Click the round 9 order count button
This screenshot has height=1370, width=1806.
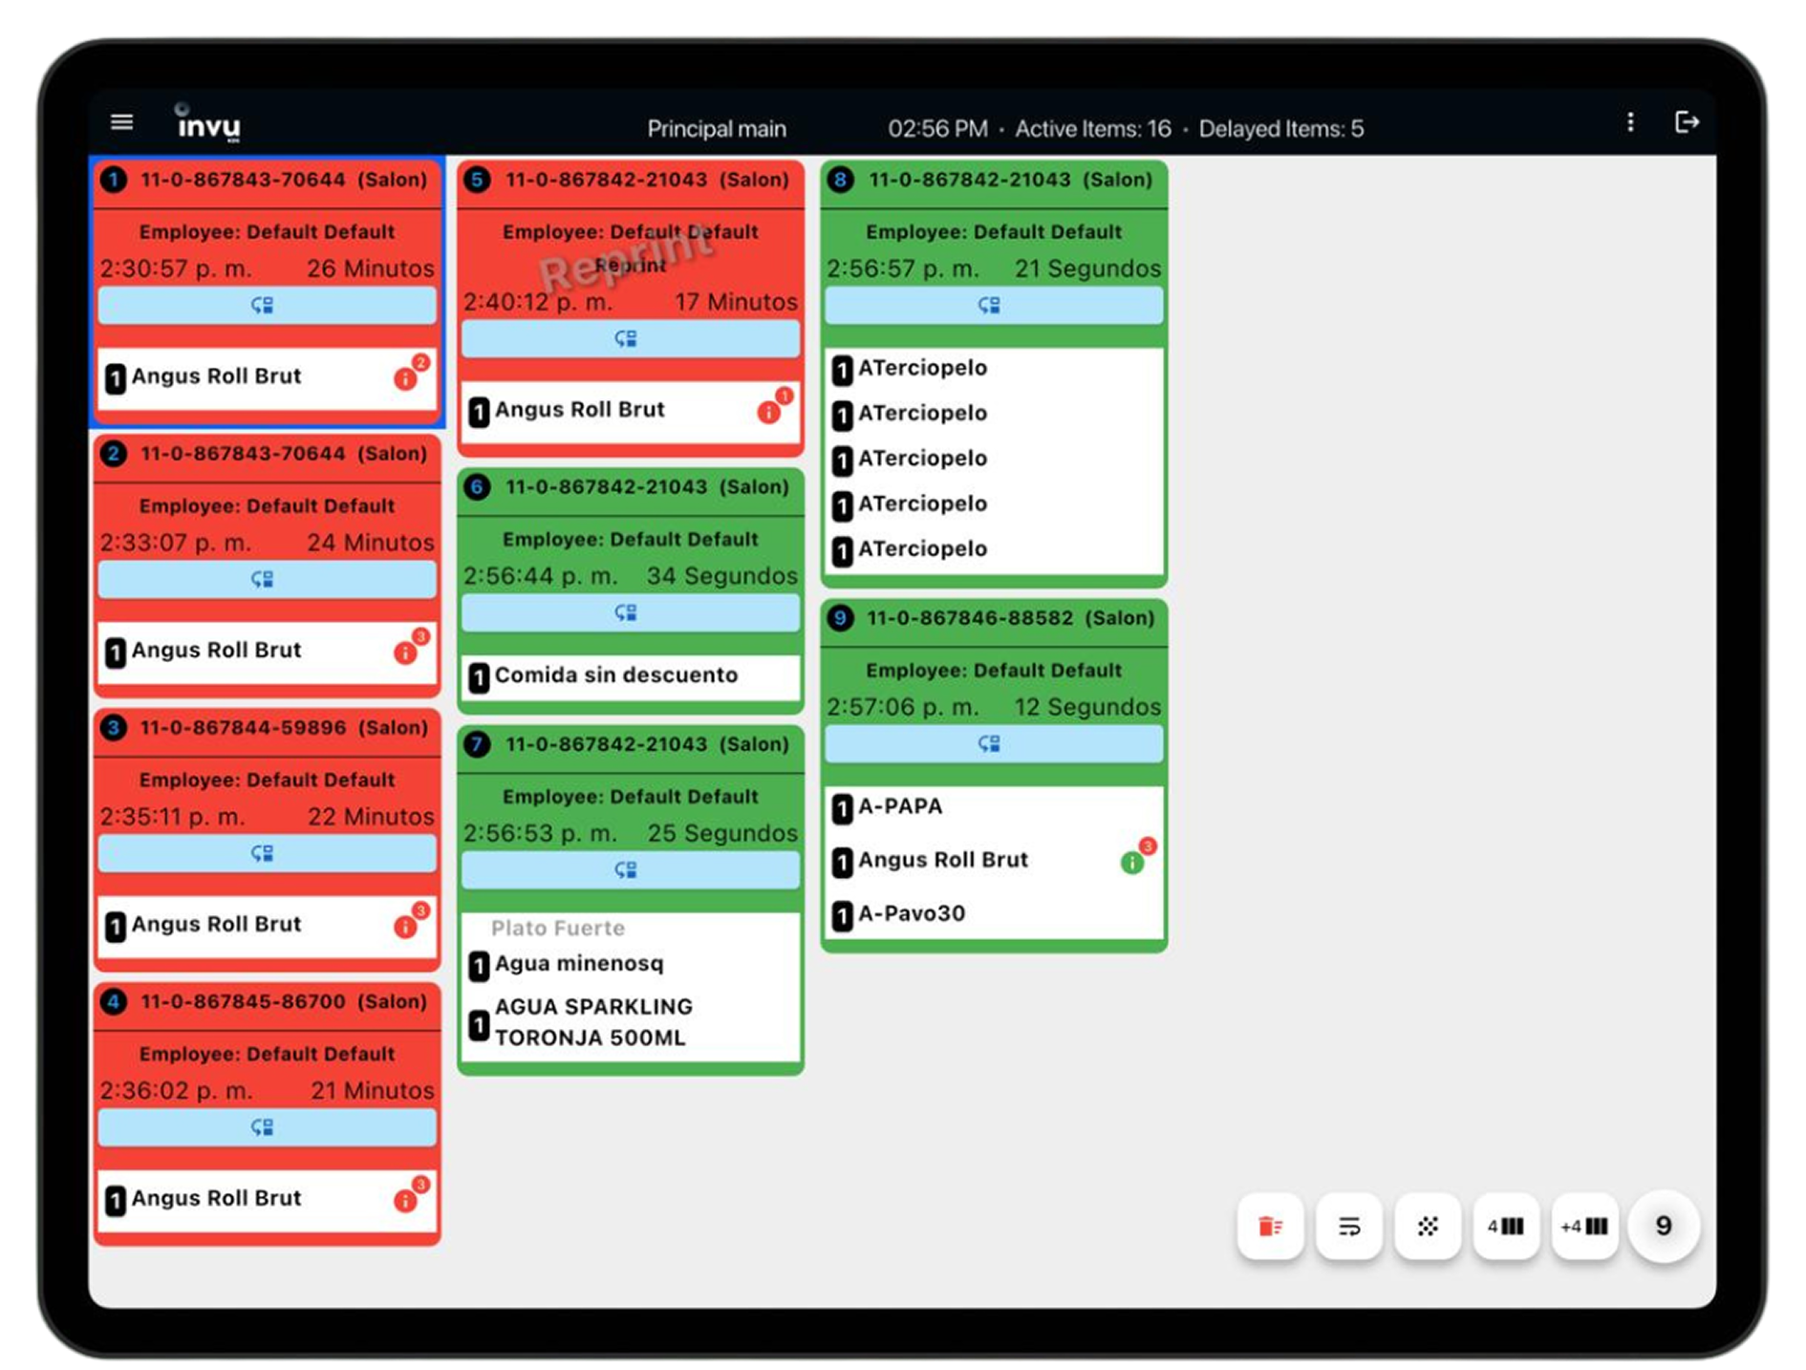(x=1663, y=1226)
